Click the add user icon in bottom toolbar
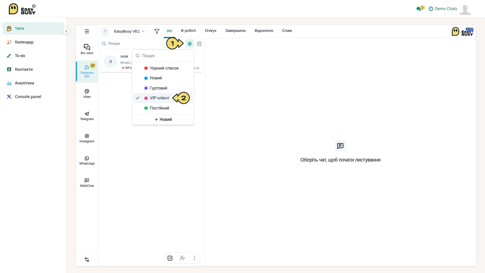The height and width of the screenshot is (273, 485). (182, 258)
